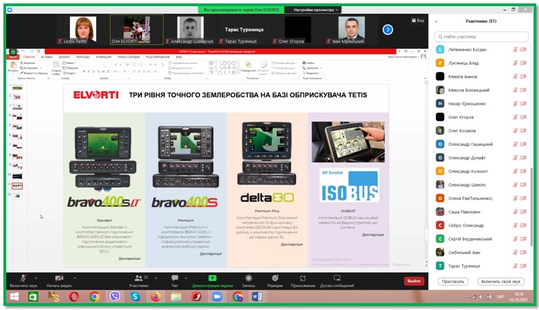Image resolution: width=539 pixels, height=310 pixels.
Task: Open ПОКАЗ СЛАЙДОВ ribbon tab
Action: click(x=129, y=57)
